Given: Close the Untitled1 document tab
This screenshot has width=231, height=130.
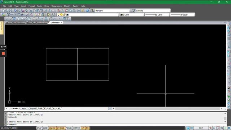Looking at the screenshot, I should click(x=62, y=22).
